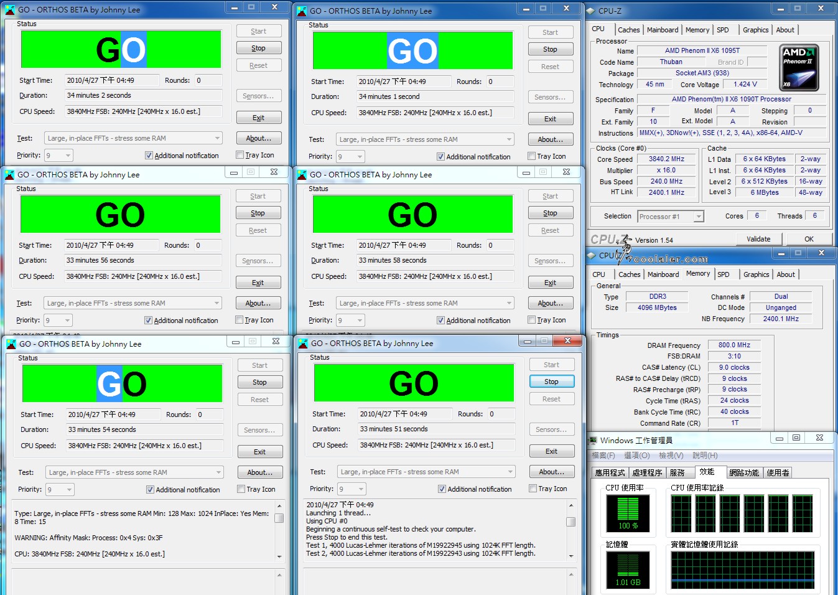The height and width of the screenshot is (595, 838).
Task: Open Mainboard tab in CPU-Z processor window
Action: point(663,30)
